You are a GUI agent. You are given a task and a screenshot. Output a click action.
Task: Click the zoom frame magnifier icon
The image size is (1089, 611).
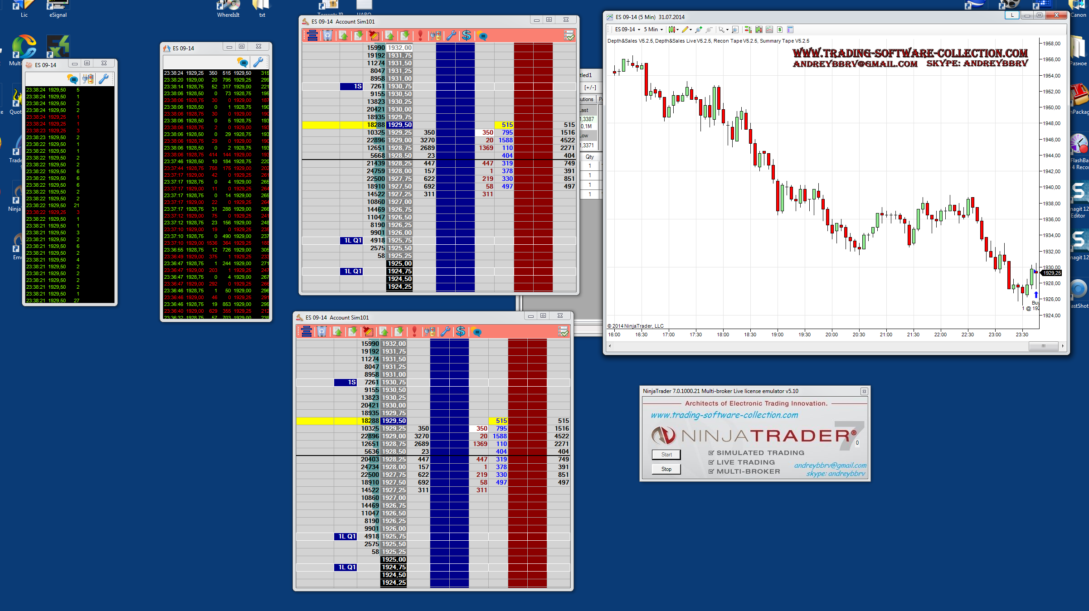pyautogui.click(x=735, y=29)
